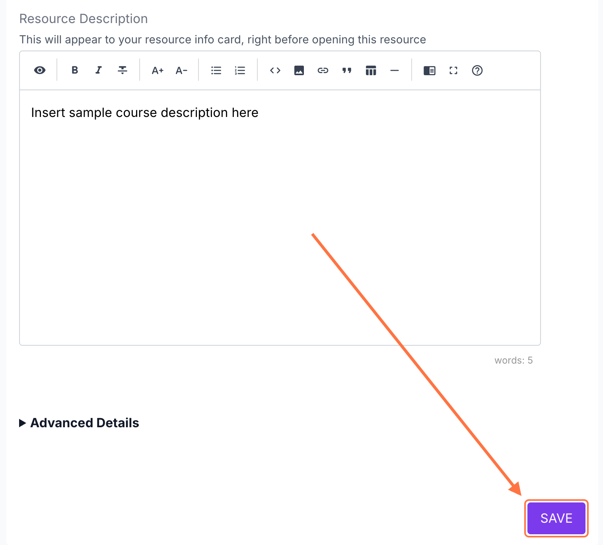Click the 'This will appear to your resource info card' hint
Image resolution: width=603 pixels, height=545 pixels.
[223, 40]
